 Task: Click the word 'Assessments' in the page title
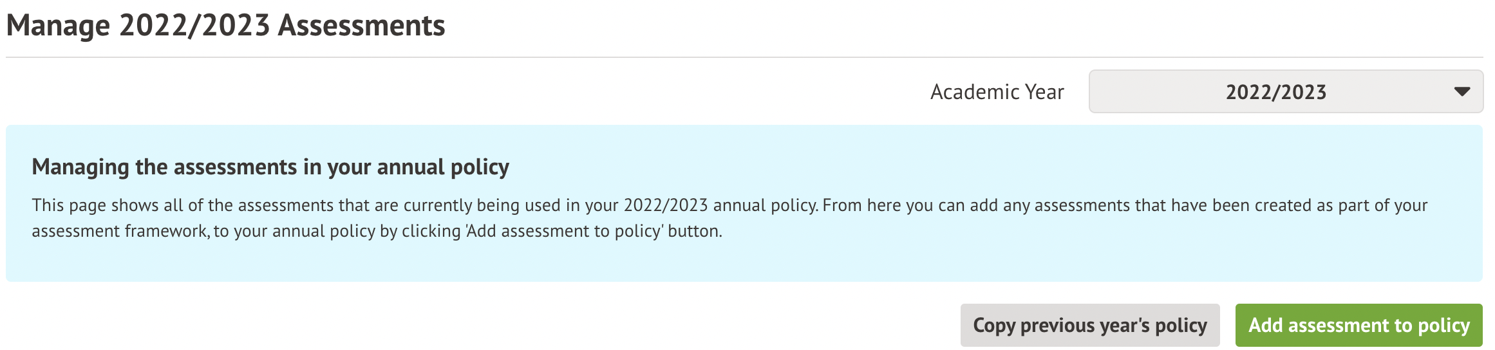(361, 26)
